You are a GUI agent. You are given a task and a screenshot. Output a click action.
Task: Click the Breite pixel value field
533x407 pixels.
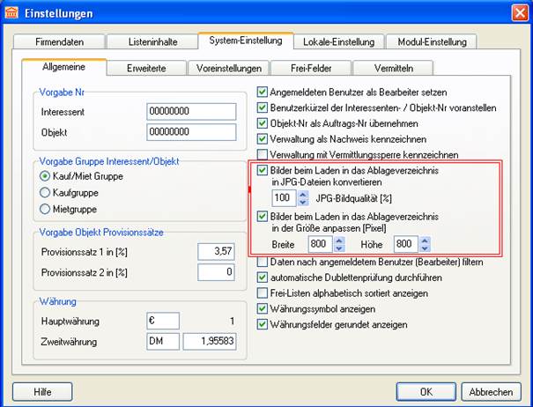pyautogui.click(x=320, y=244)
